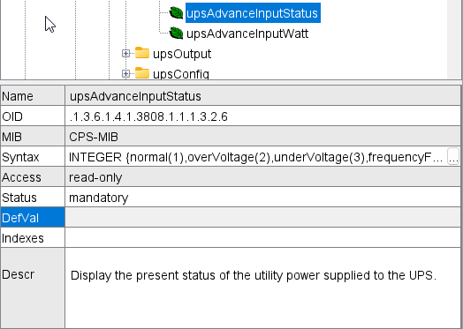463x329 pixels.
Task: Select the upsOutput folder label
Action: click(x=182, y=54)
